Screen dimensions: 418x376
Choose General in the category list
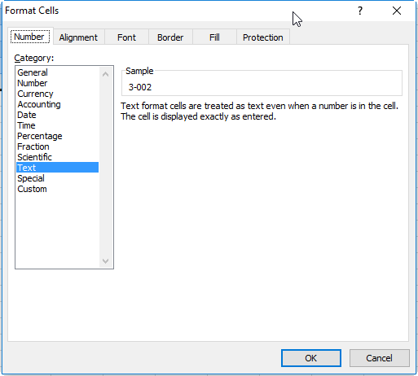click(33, 72)
